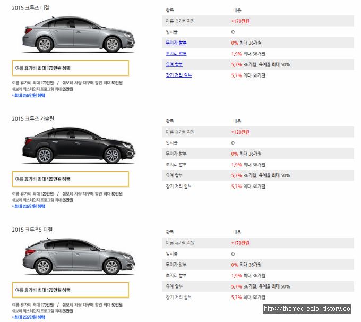Select the 2015 크루즈5 디젤 heading
The image size is (361, 322).
[32, 230]
